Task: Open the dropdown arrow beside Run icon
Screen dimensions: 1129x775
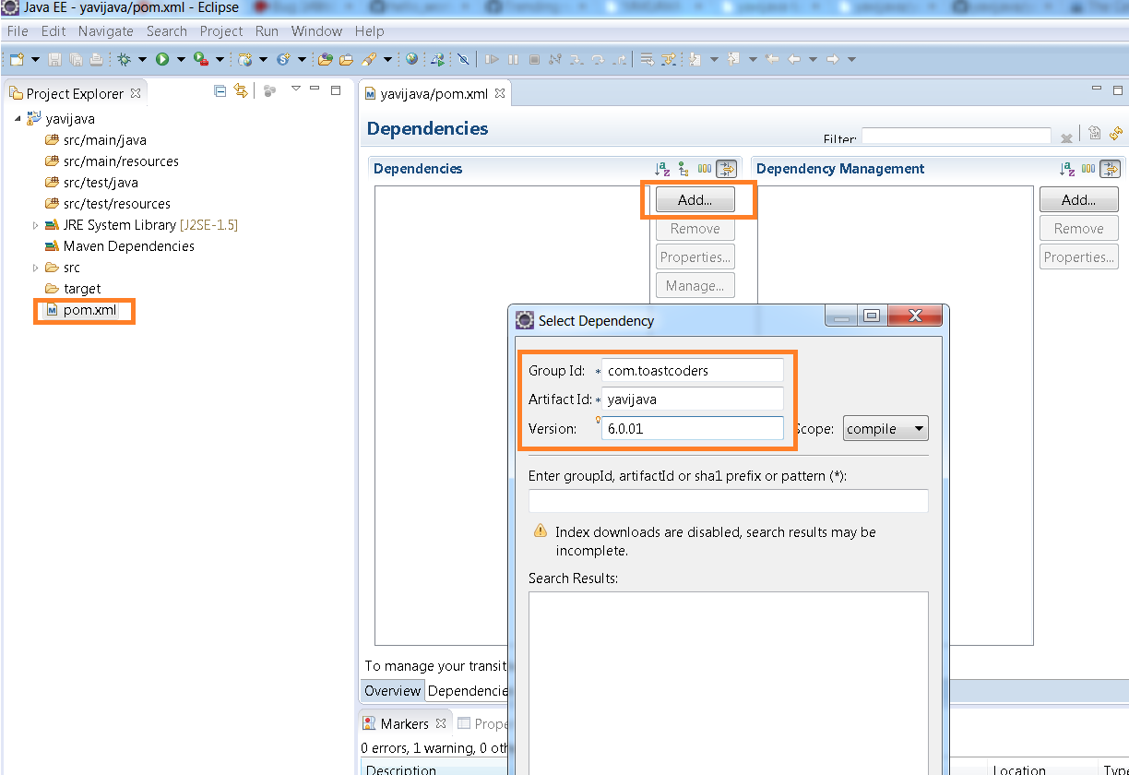Action: (x=181, y=59)
